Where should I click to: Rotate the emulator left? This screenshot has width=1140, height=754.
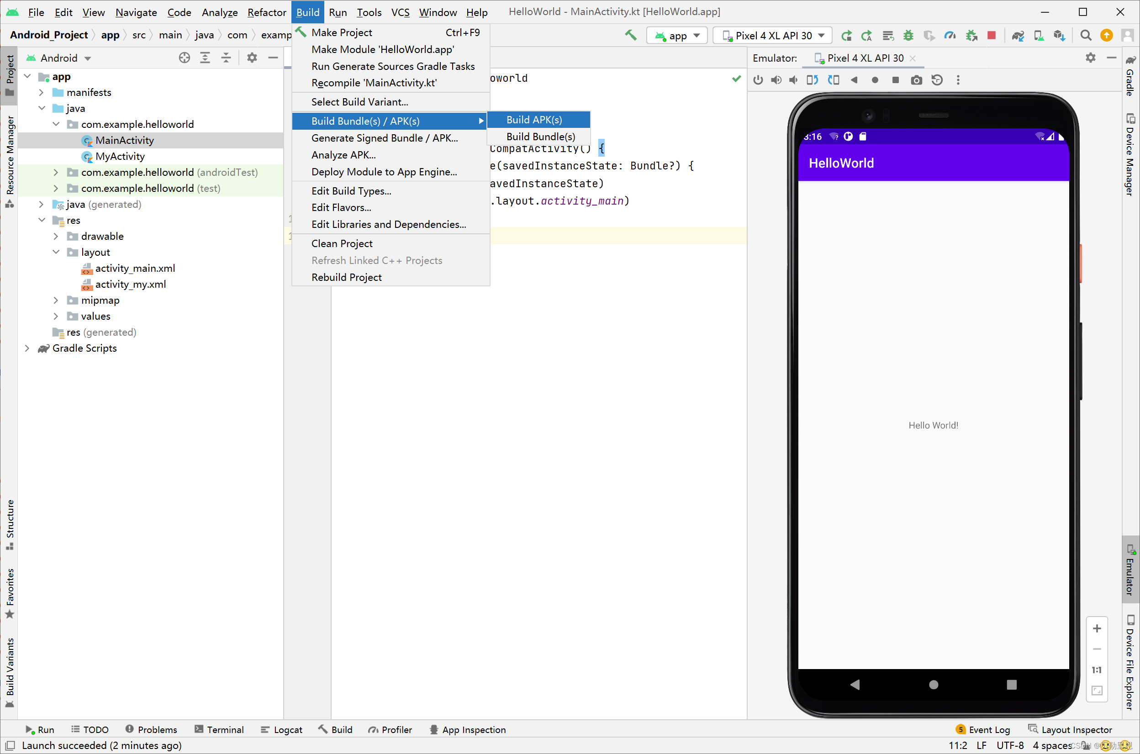point(812,80)
